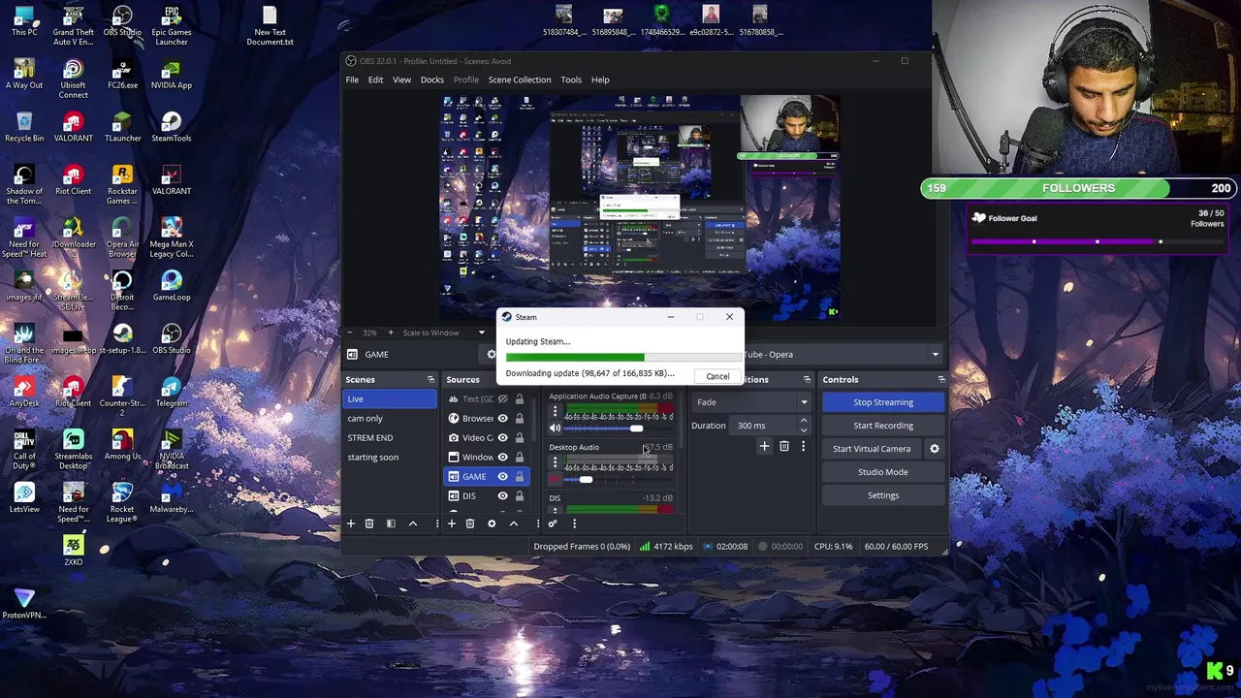The width and height of the screenshot is (1241, 698).
Task: Click Stop Streaming button
Action: click(x=883, y=402)
